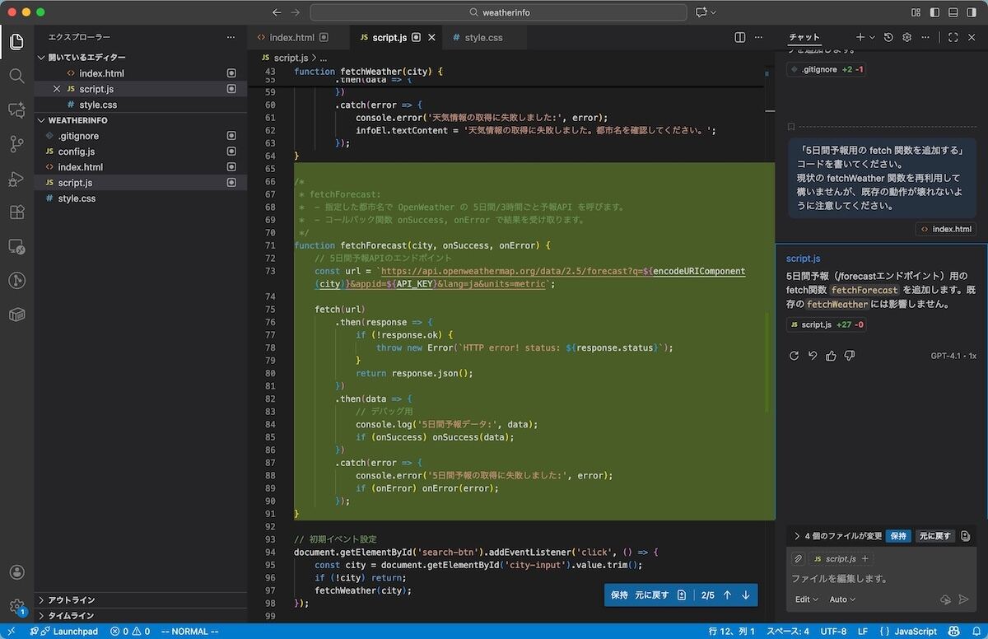
Task: Expand the タイムライン section
Action: [42, 615]
